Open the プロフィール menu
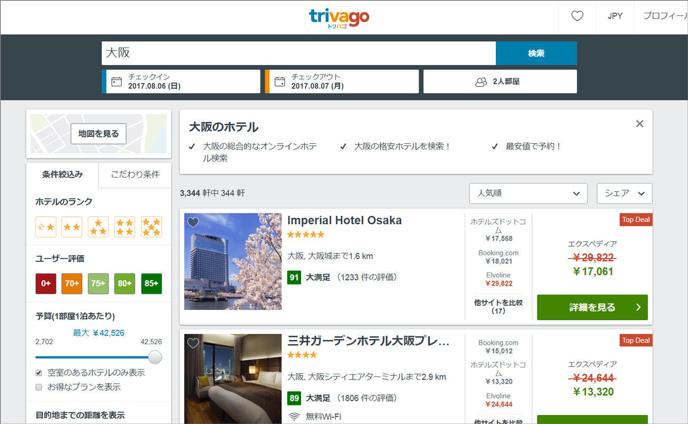The image size is (688, 424). pos(665,16)
